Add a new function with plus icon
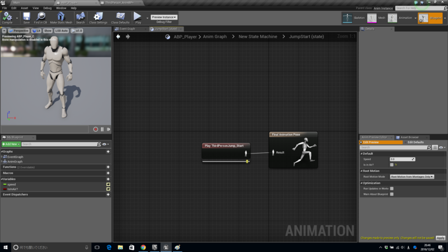The width and height of the screenshot is (448, 252). tap(108, 167)
